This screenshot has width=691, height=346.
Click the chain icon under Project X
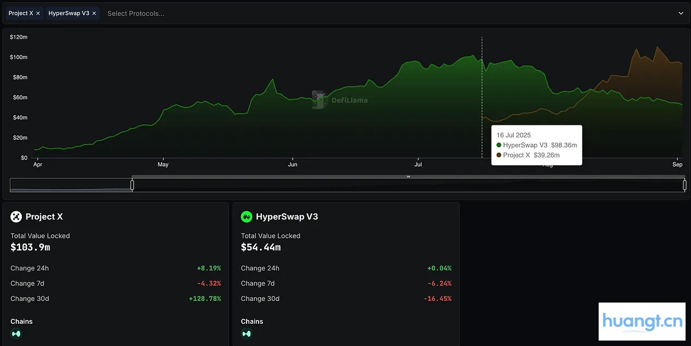[x=16, y=334]
